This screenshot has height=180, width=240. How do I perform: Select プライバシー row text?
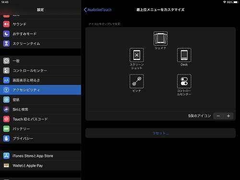coord(23,139)
